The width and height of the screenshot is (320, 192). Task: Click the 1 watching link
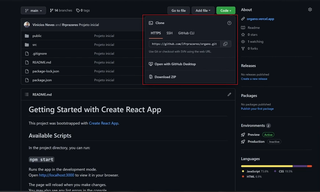pyautogui.click(x=255, y=42)
